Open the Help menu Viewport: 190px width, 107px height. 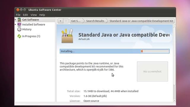[x=42, y=15]
